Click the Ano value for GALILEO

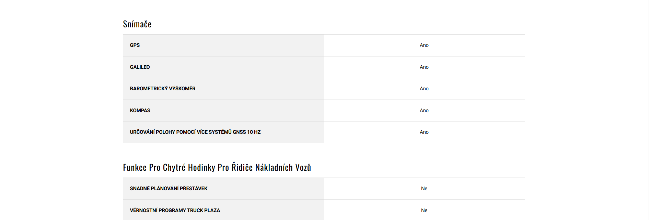coord(424,67)
